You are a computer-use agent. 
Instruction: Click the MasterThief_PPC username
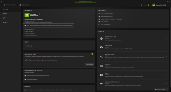point(161,5)
